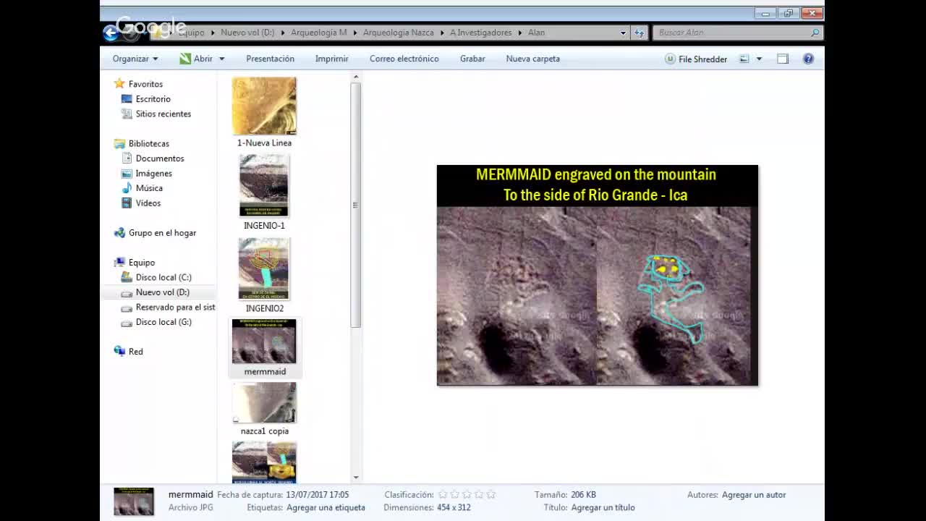Toggle the preview pane icon
926x521 pixels.
[x=783, y=59]
